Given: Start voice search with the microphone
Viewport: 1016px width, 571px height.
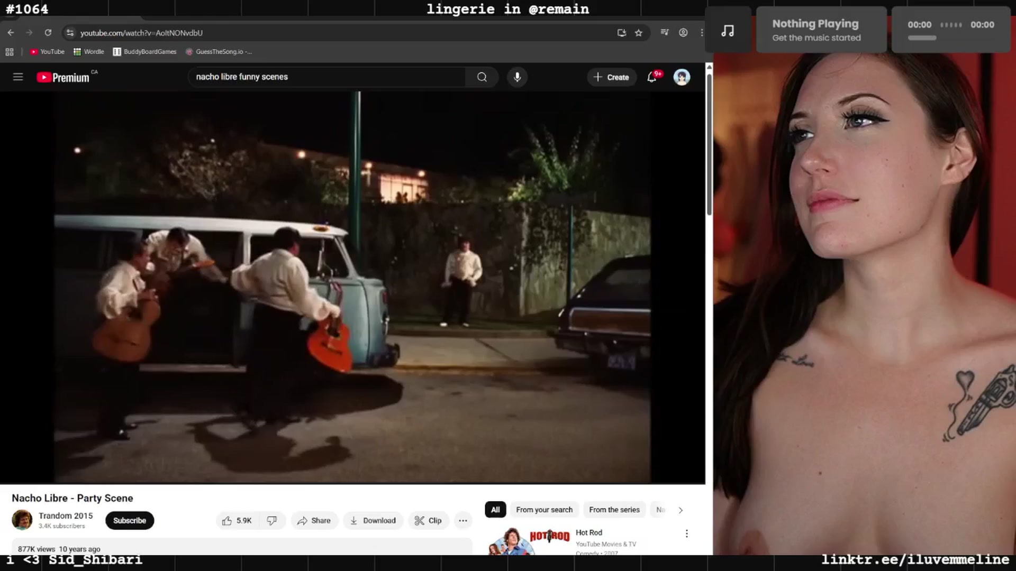Looking at the screenshot, I should coord(517,77).
